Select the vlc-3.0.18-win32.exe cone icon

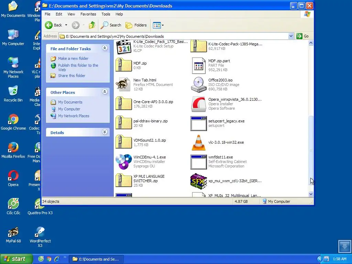(198, 143)
